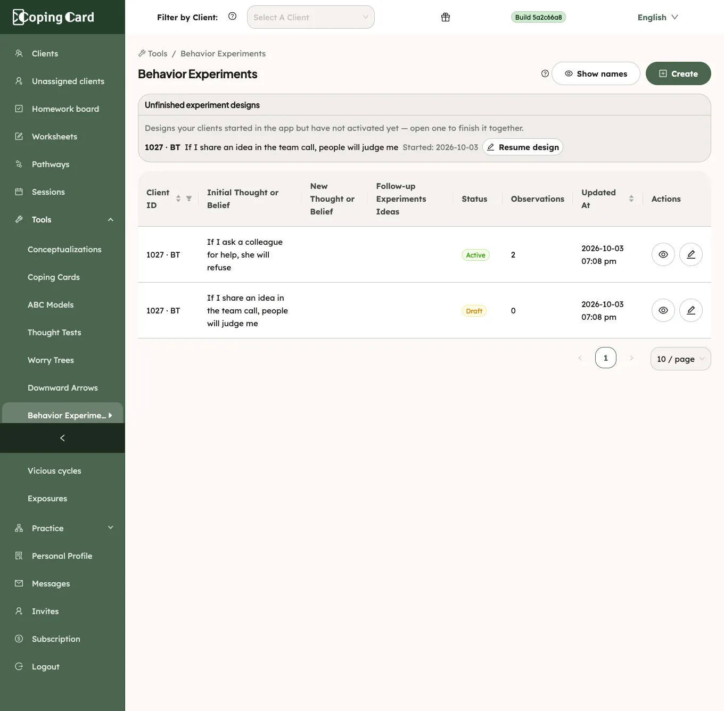Screen dimensions: 724x711
Task: Collapse the sidebar with the left arrow
Action: [x=62, y=438]
